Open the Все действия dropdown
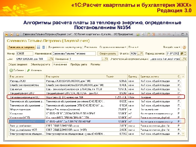The width and height of the screenshot is (196, 147). [x=171, y=47]
